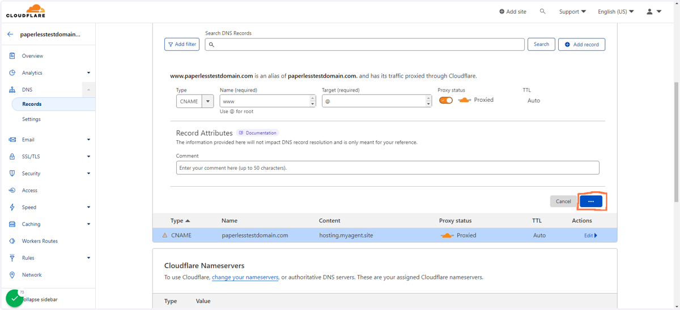Toggle the Proxy status switch
The width and height of the screenshot is (680, 310).
click(x=446, y=100)
